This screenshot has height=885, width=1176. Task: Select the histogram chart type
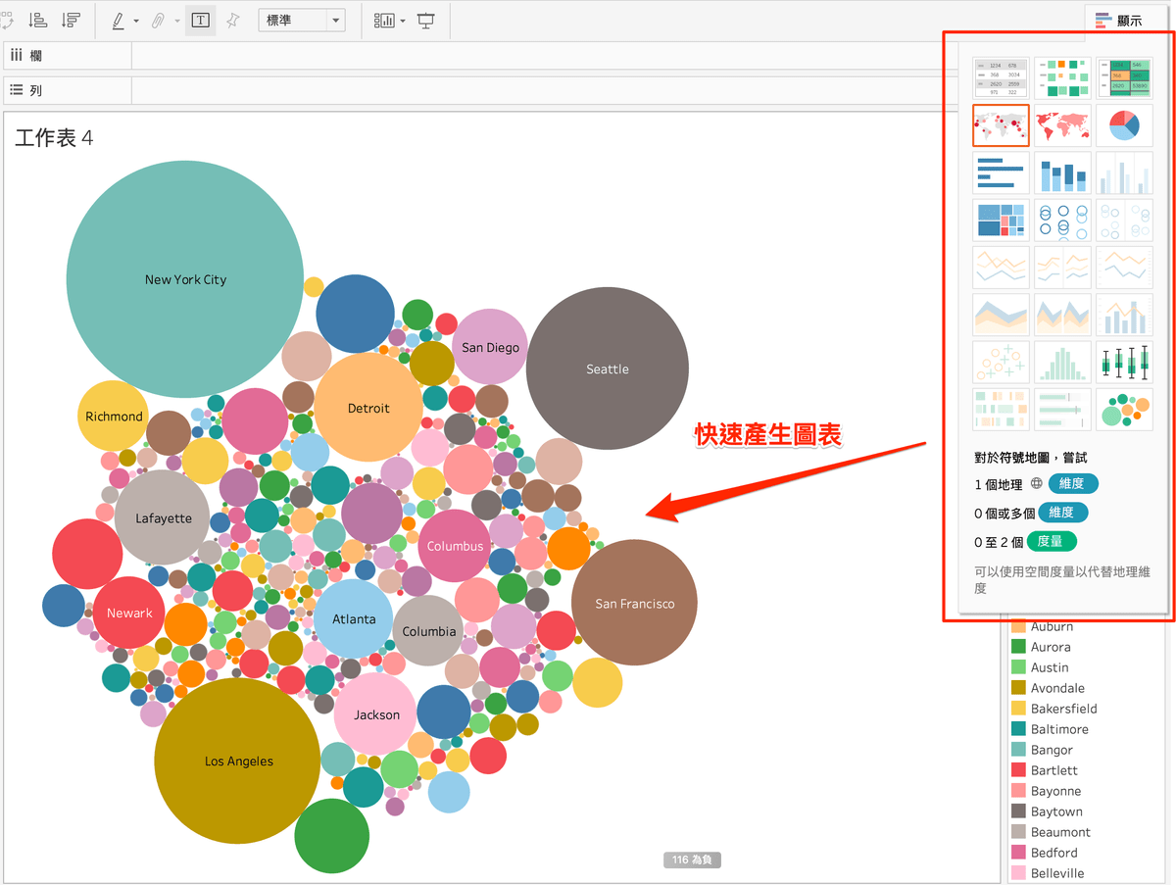[1062, 362]
